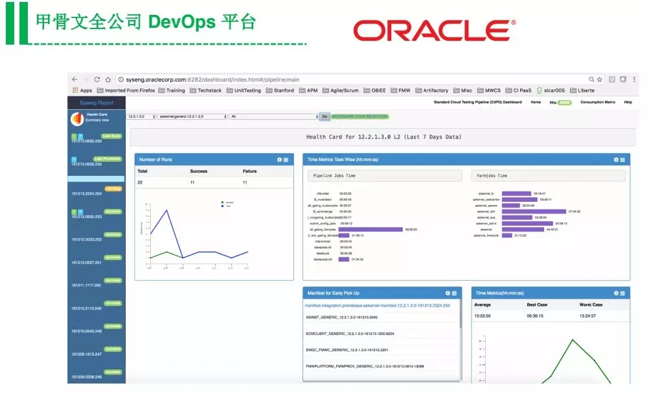Screen dimensions: 649x401
Task: Open the Home menu item
Action: pyautogui.click(x=536, y=102)
